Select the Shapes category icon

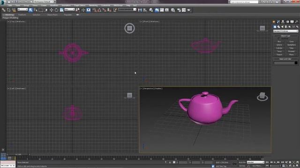click(278, 27)
